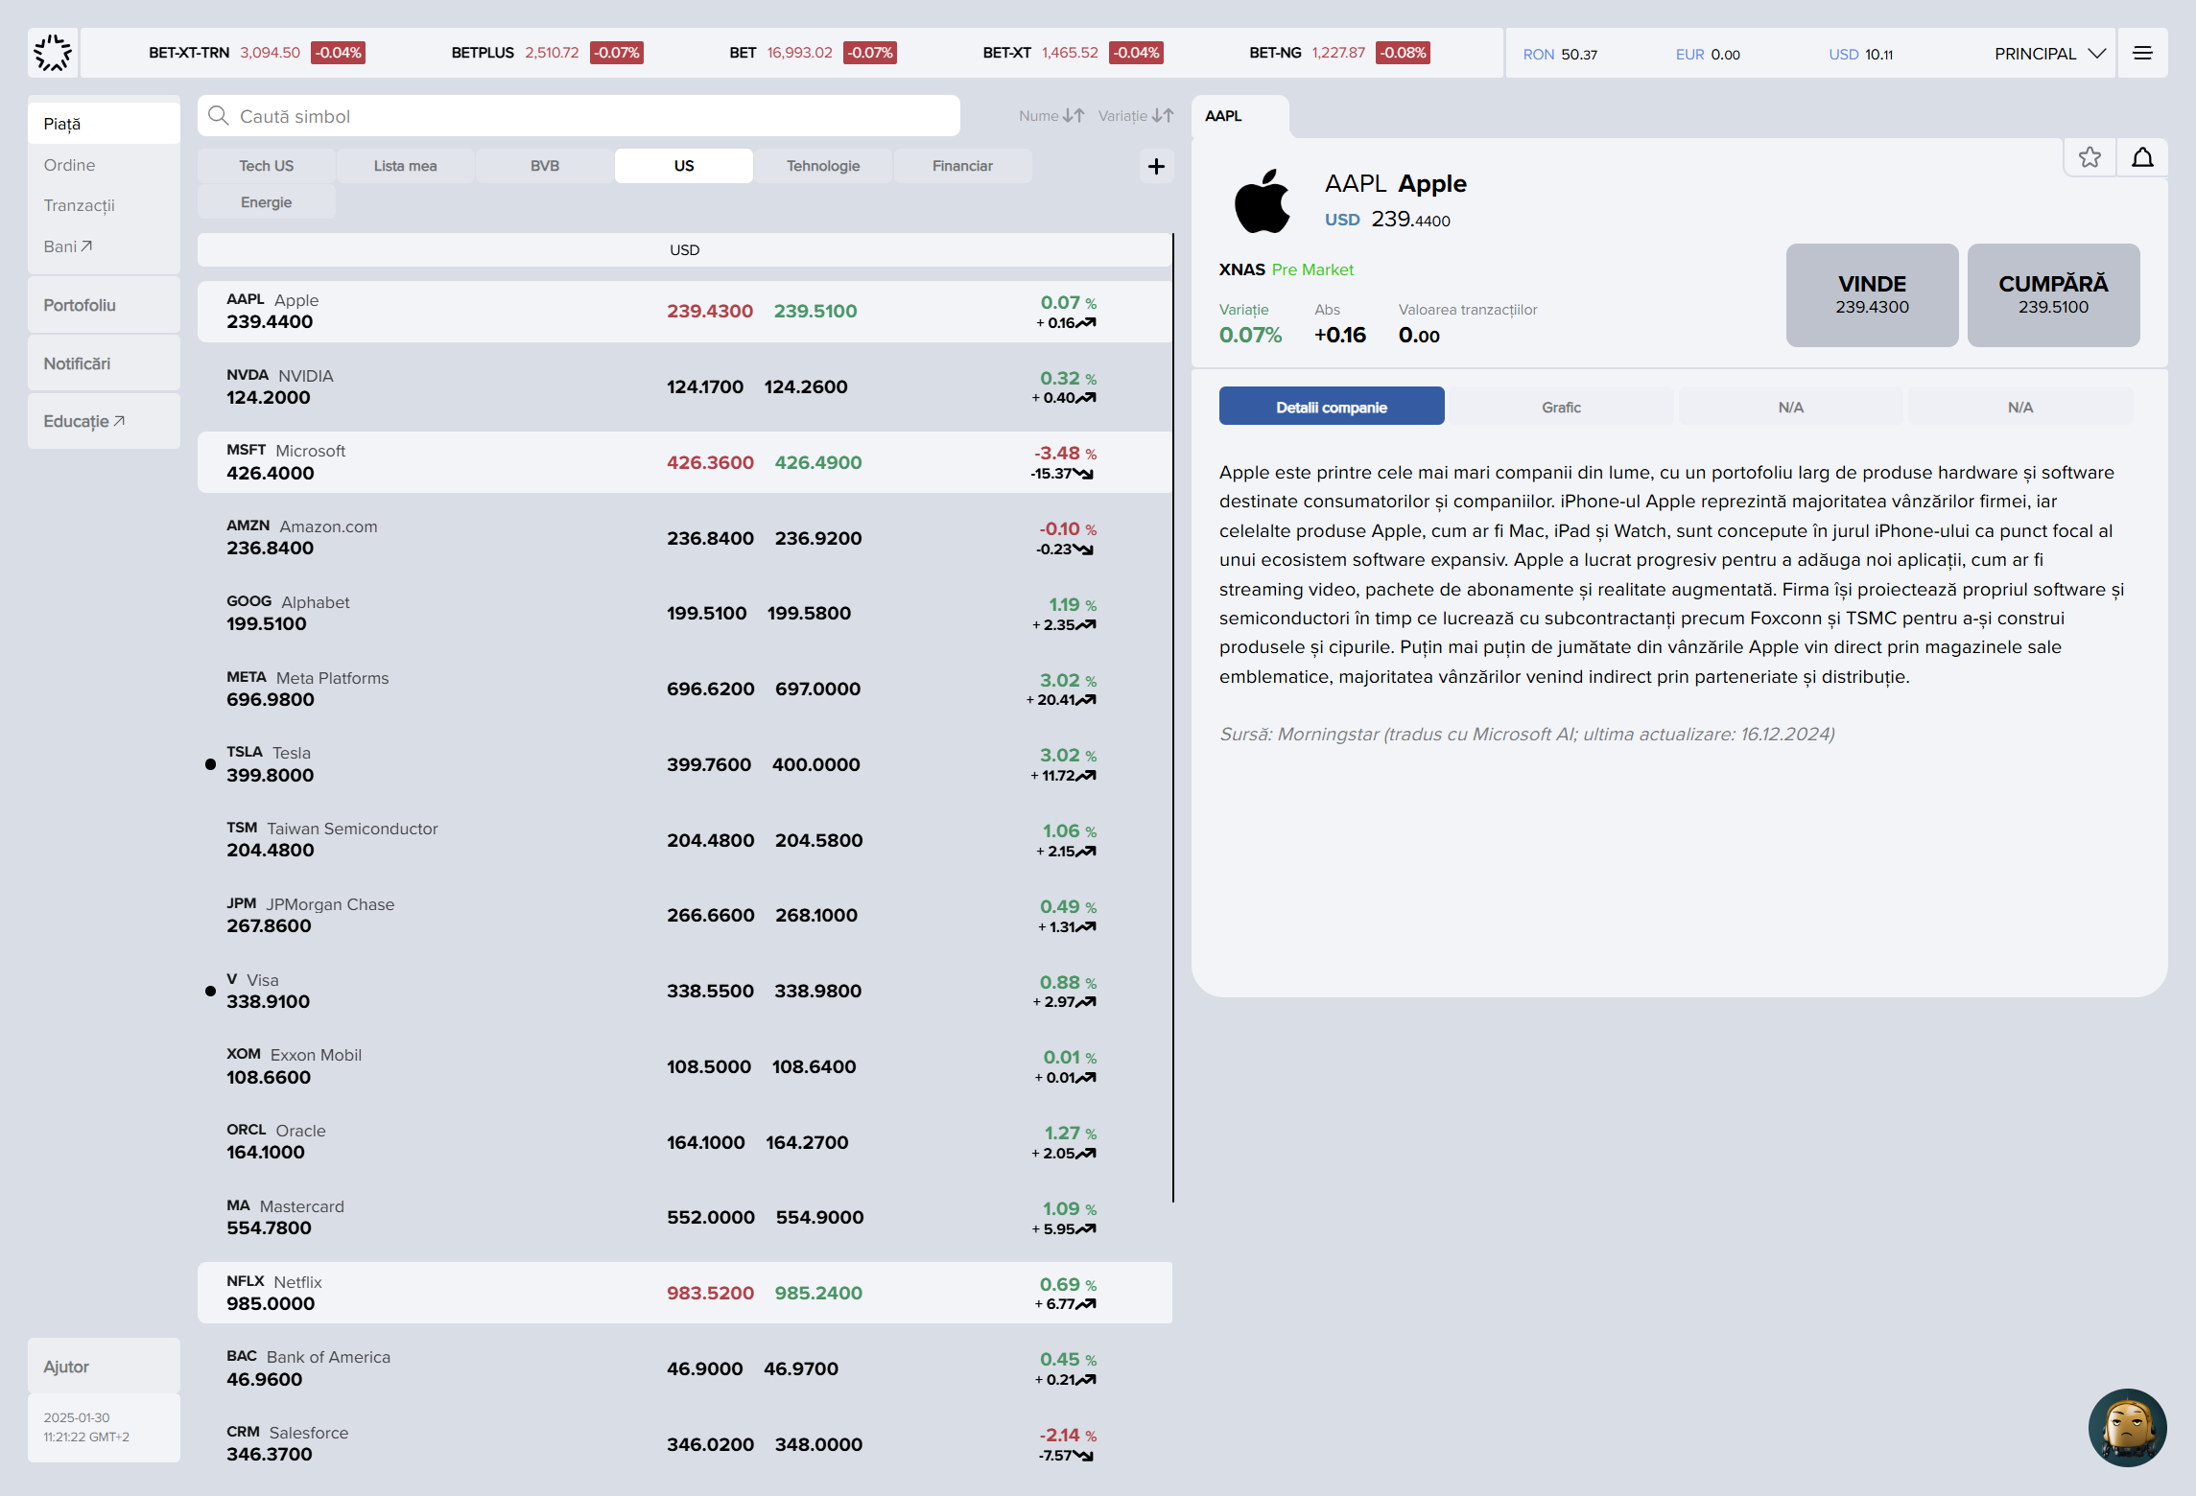Click the app logo in top-left corner
2196x1496 pixels.
point(53,53)
